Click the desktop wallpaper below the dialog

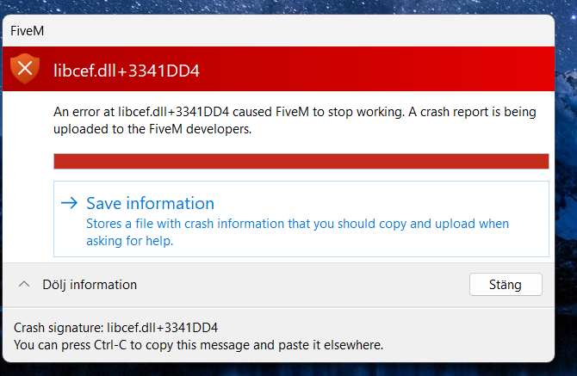click(x=288, y=370)
